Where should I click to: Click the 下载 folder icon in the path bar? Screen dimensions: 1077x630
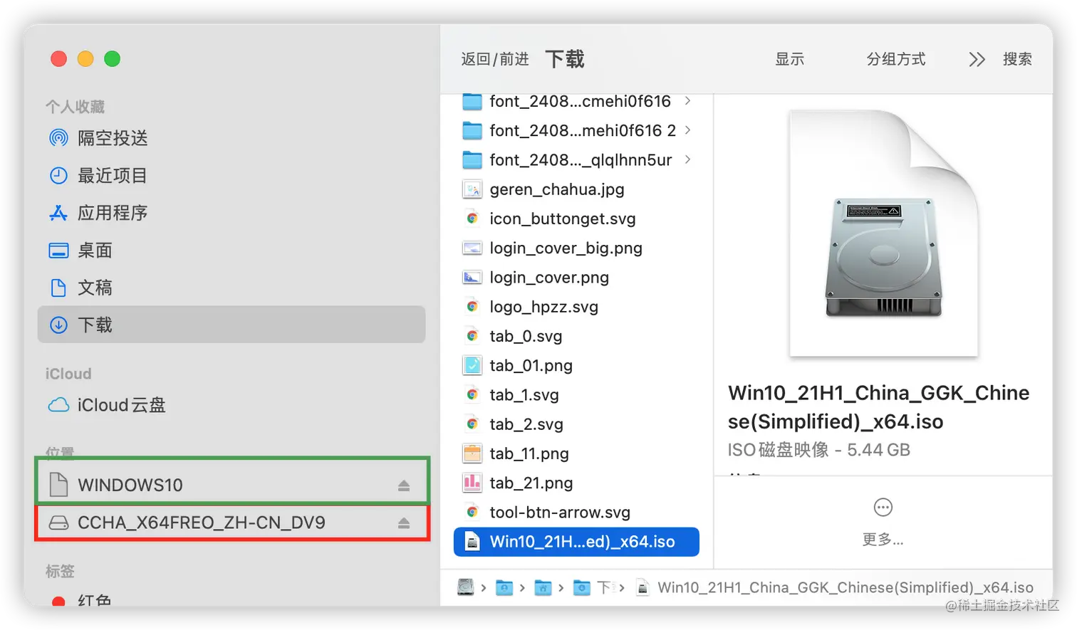(582, 588)
